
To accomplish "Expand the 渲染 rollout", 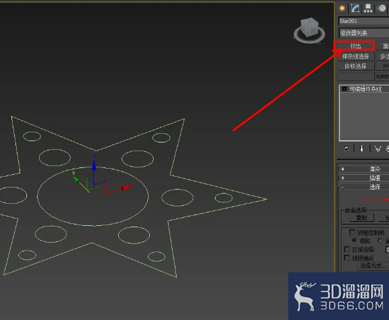I will (364, 169).
